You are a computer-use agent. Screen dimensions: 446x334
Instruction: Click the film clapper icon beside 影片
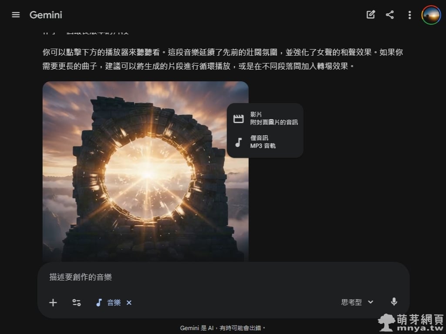coord(238,119)
